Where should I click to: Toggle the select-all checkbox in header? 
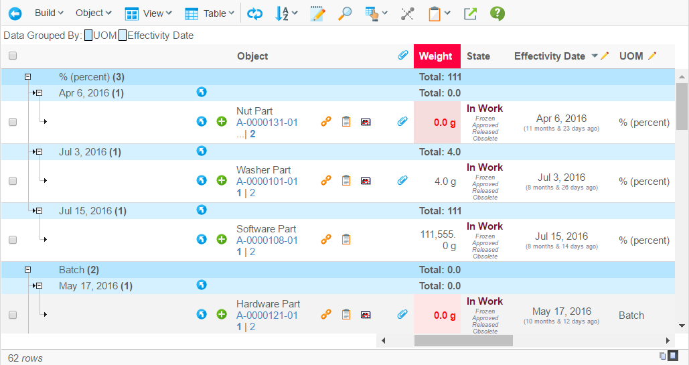pyautogui.click(x=13, y=56)
